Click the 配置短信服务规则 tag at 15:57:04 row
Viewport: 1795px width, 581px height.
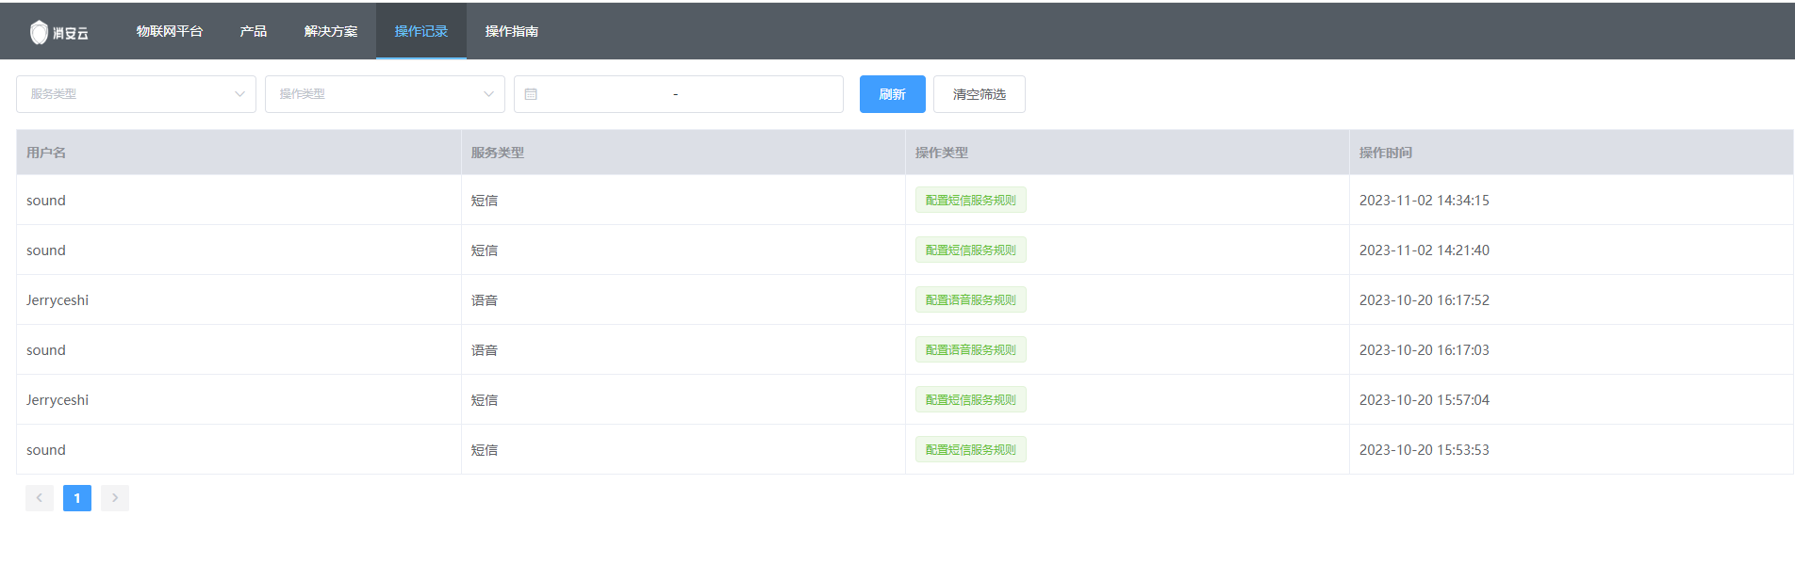point(971,399)
